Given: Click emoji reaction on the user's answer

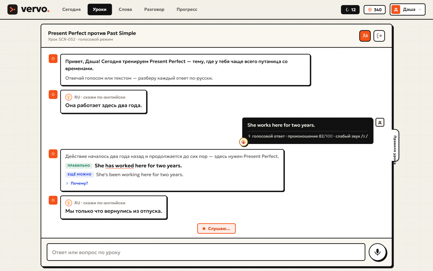Looking at the screenshot, I should (243, 142).
